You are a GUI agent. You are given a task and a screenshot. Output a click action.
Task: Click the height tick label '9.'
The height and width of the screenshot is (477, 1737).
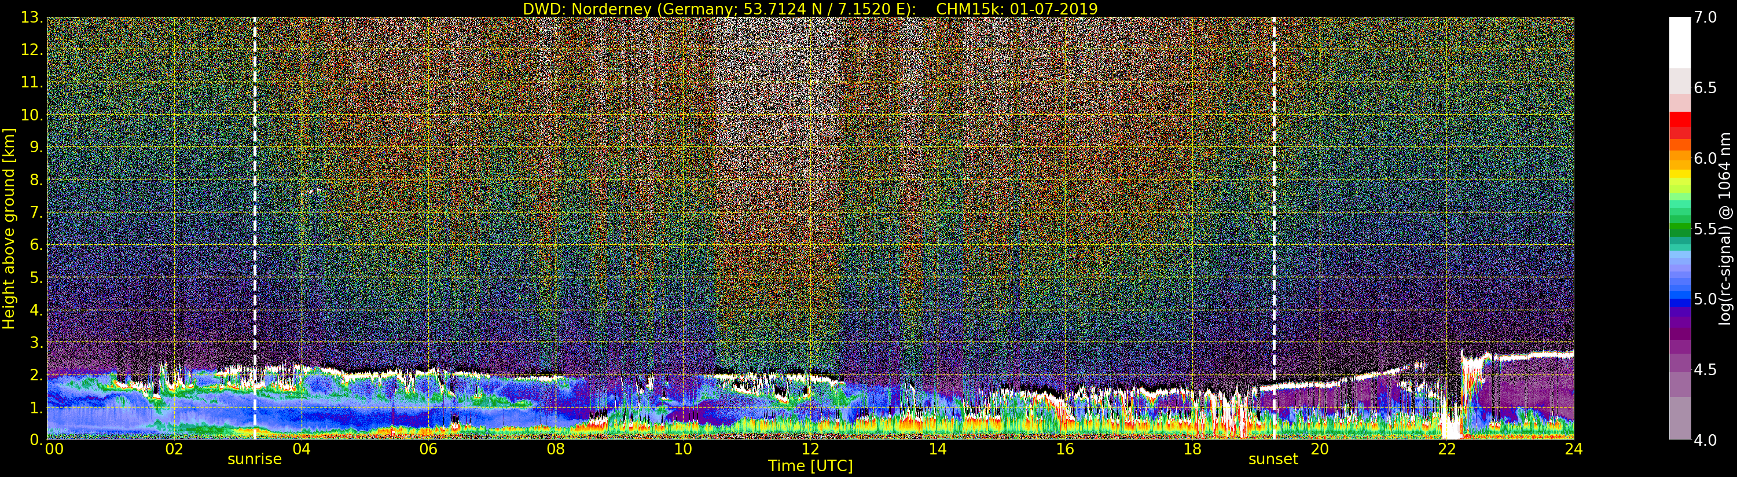36,147
